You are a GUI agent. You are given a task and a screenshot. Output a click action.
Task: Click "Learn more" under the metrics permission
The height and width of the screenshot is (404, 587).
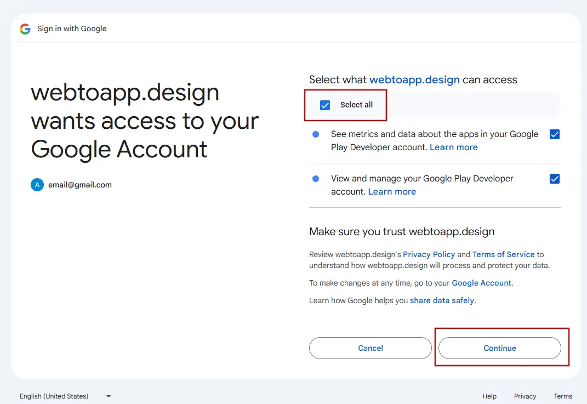453,147
